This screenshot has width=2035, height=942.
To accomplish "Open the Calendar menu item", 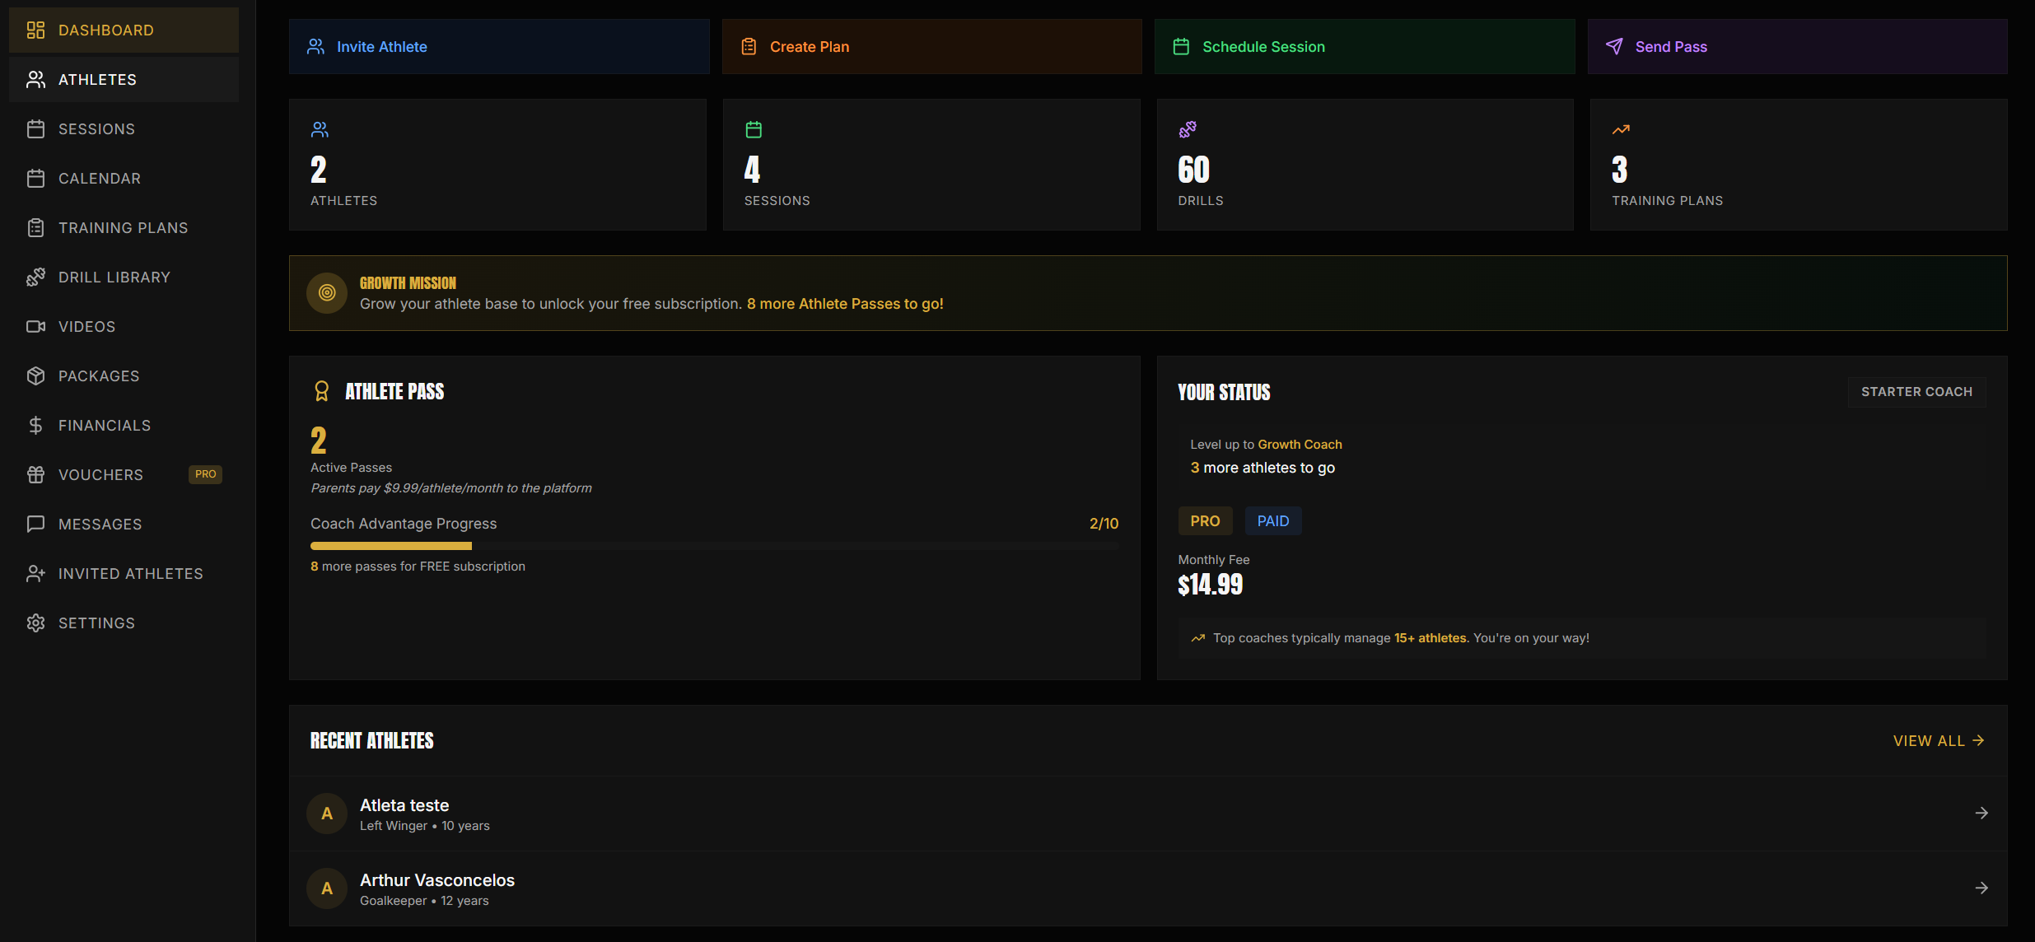I will 124,179.
